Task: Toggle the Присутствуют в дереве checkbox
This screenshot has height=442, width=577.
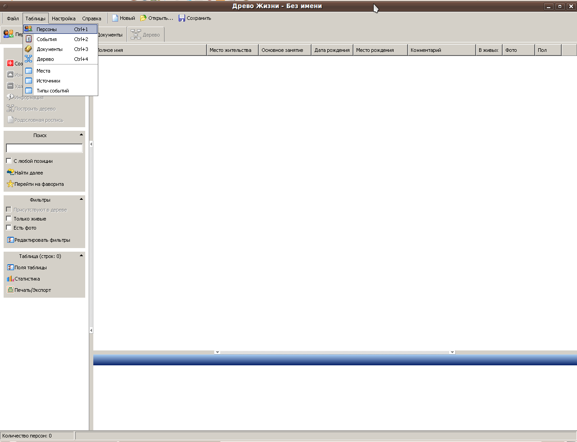Action: (x=9, y=209)
